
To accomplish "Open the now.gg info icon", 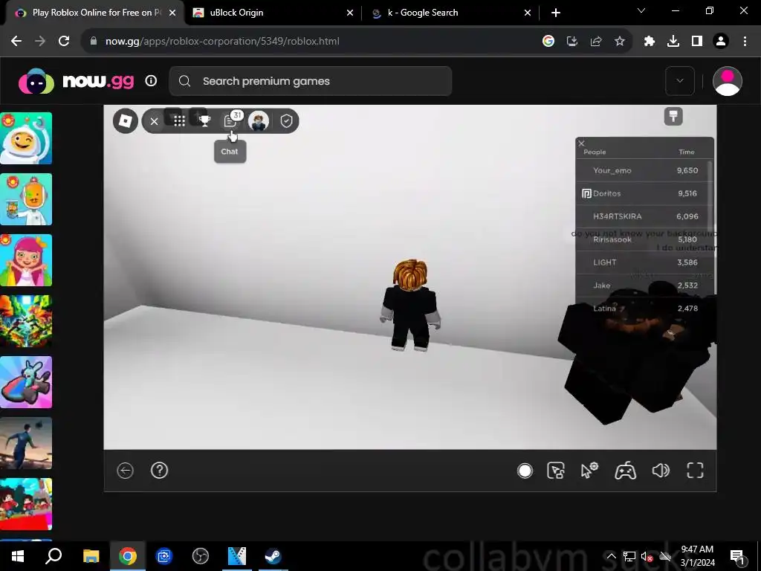I will pyautogui.click(x=151, y=80).
